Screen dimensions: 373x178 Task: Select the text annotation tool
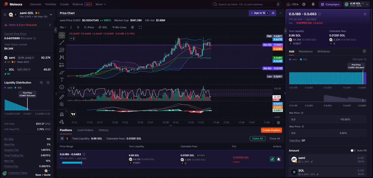pyautogui.click(x=62, y=79)
